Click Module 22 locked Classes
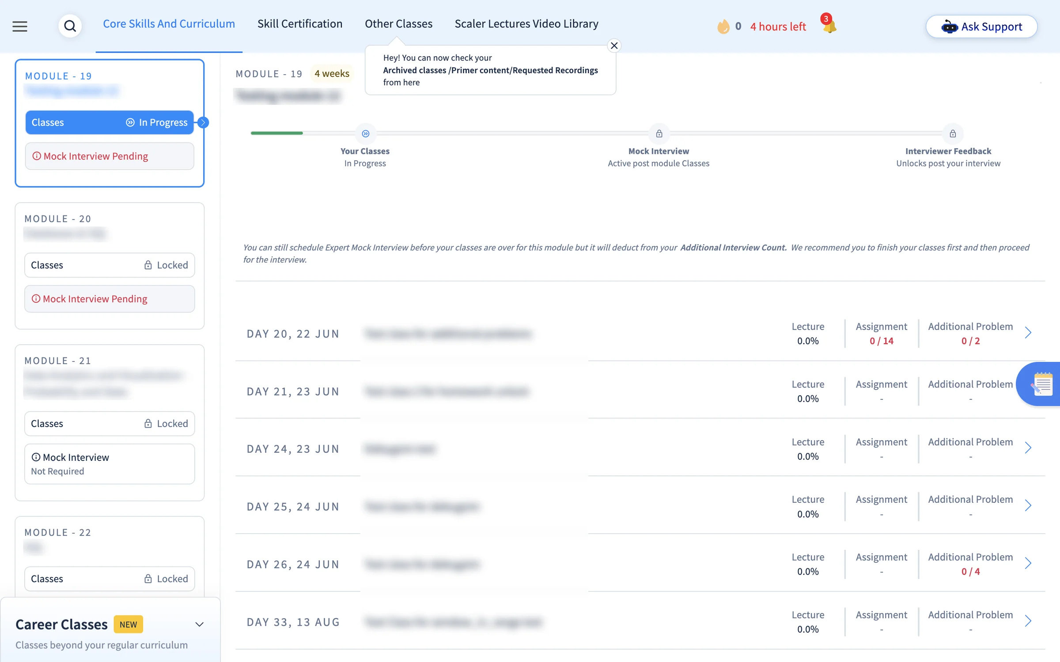This screenshot has width=1060, height=662. 110,579
